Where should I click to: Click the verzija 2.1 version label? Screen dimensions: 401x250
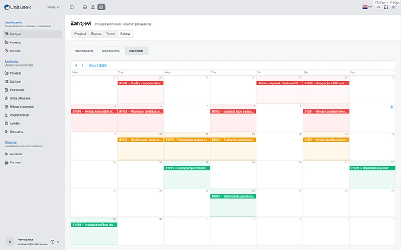(54, 7)
